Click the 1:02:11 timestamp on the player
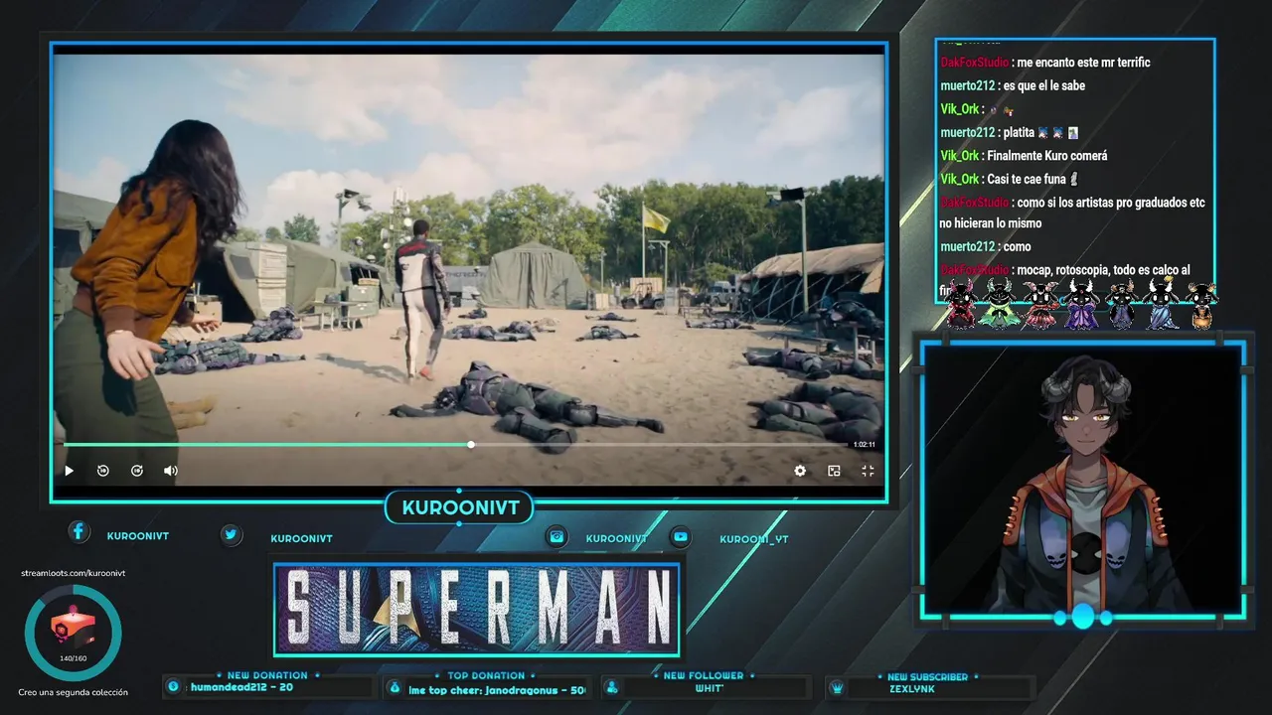The image size is (1272, 715). click(x=864, y=445)
